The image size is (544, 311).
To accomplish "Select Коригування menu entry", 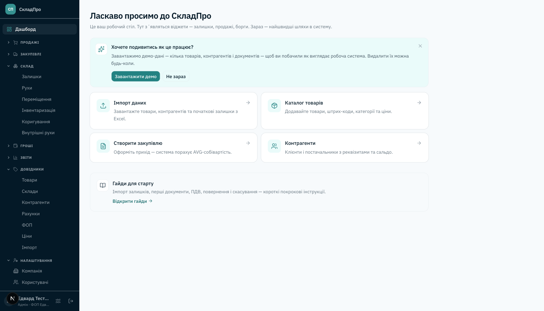I will 36,122.
